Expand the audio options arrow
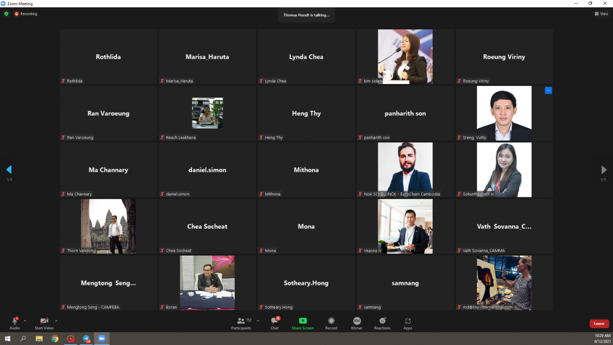 [25, 320]
